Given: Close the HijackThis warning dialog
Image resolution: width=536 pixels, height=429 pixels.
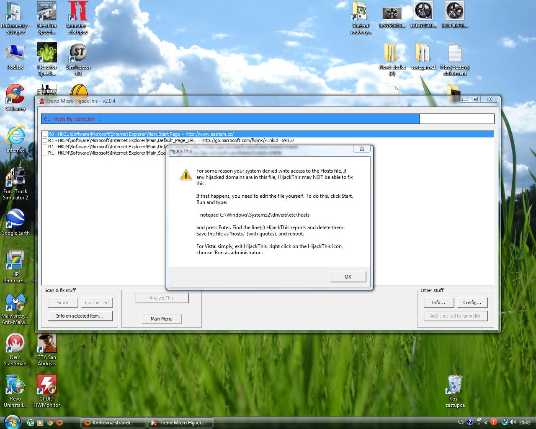Looking at the screenshot, I should point(362,149).
